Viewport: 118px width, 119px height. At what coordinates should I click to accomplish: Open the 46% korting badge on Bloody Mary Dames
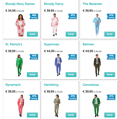pyautogui.click(x=34, y=16)
